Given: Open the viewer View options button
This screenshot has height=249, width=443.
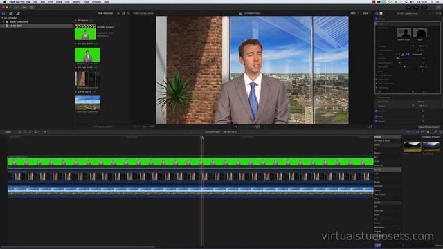Looking at the screenshot, I should click(366, 13).
